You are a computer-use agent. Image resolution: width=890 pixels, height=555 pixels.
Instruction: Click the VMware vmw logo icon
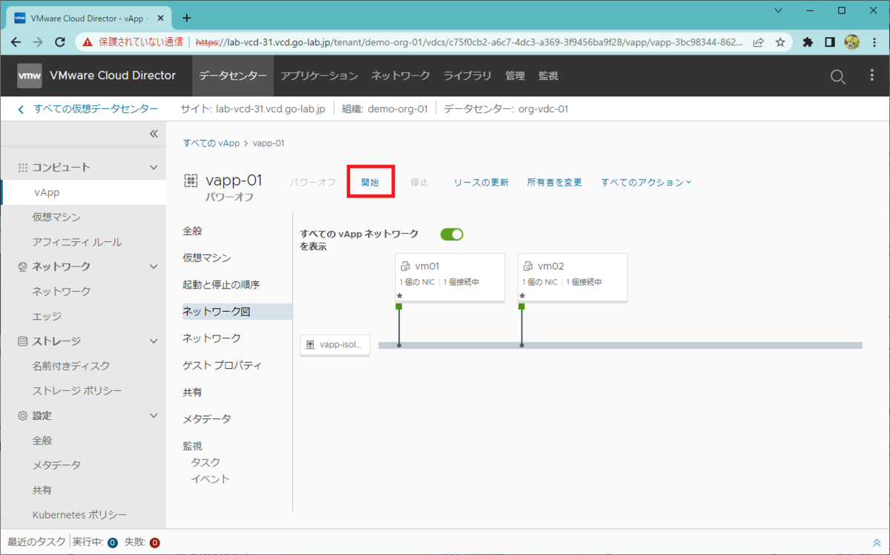[30, 76]
